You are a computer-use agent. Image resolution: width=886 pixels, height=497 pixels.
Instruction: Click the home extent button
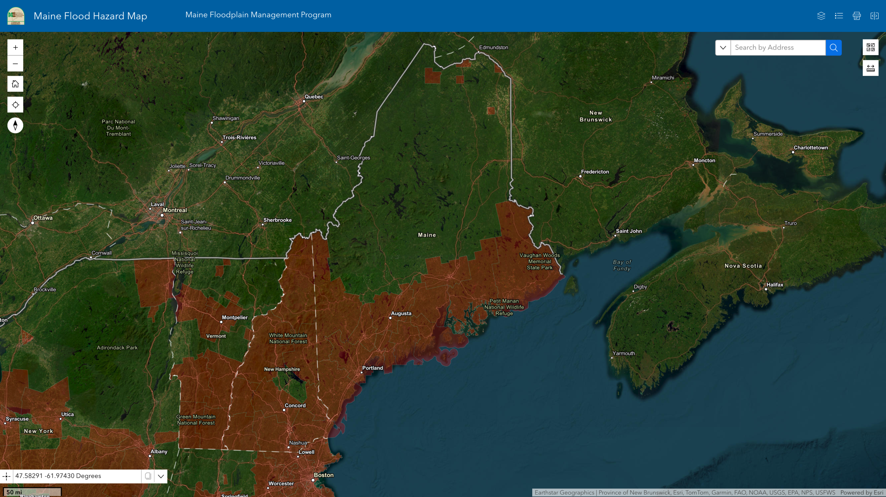[15, 84]
